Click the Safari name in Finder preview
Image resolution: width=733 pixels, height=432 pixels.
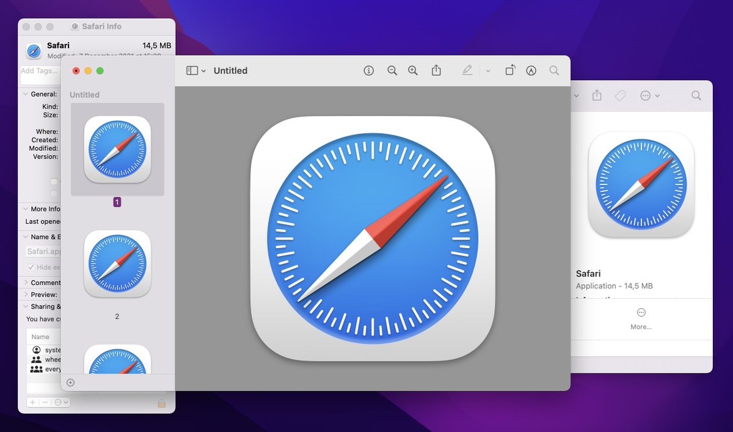(x=588, y=274)
